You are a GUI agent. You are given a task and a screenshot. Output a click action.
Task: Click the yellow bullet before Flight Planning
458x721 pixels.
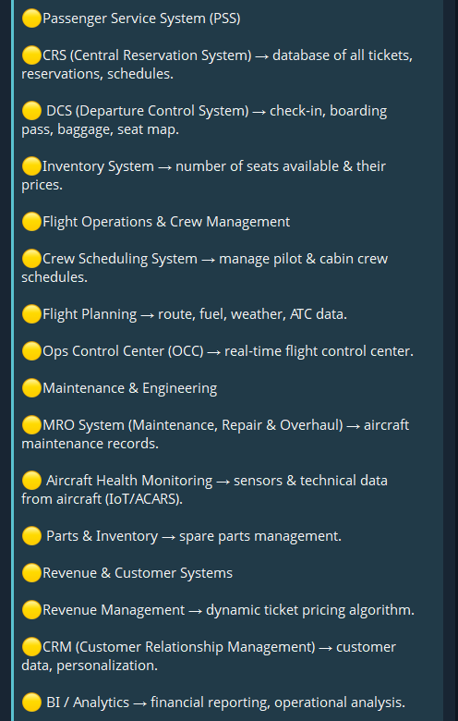coord(31,314)
